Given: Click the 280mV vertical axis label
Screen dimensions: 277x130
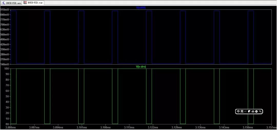Looking at the screenshot, I should click(5, 54).
